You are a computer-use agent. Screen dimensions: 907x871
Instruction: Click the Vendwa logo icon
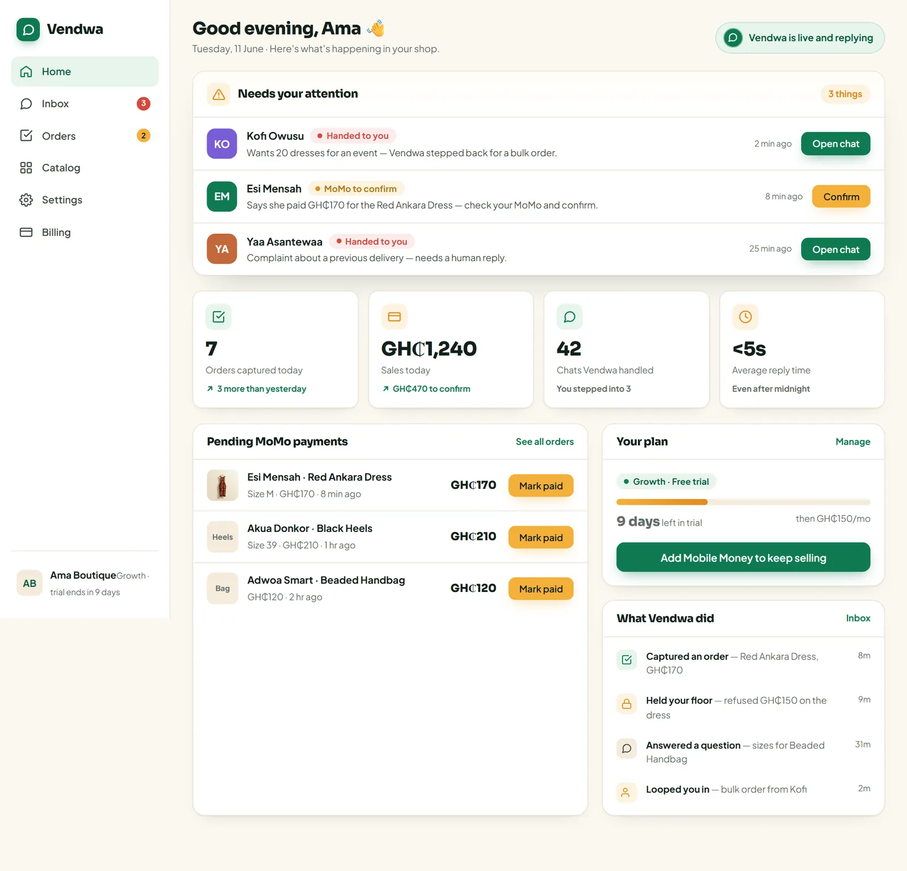[28, 29]
